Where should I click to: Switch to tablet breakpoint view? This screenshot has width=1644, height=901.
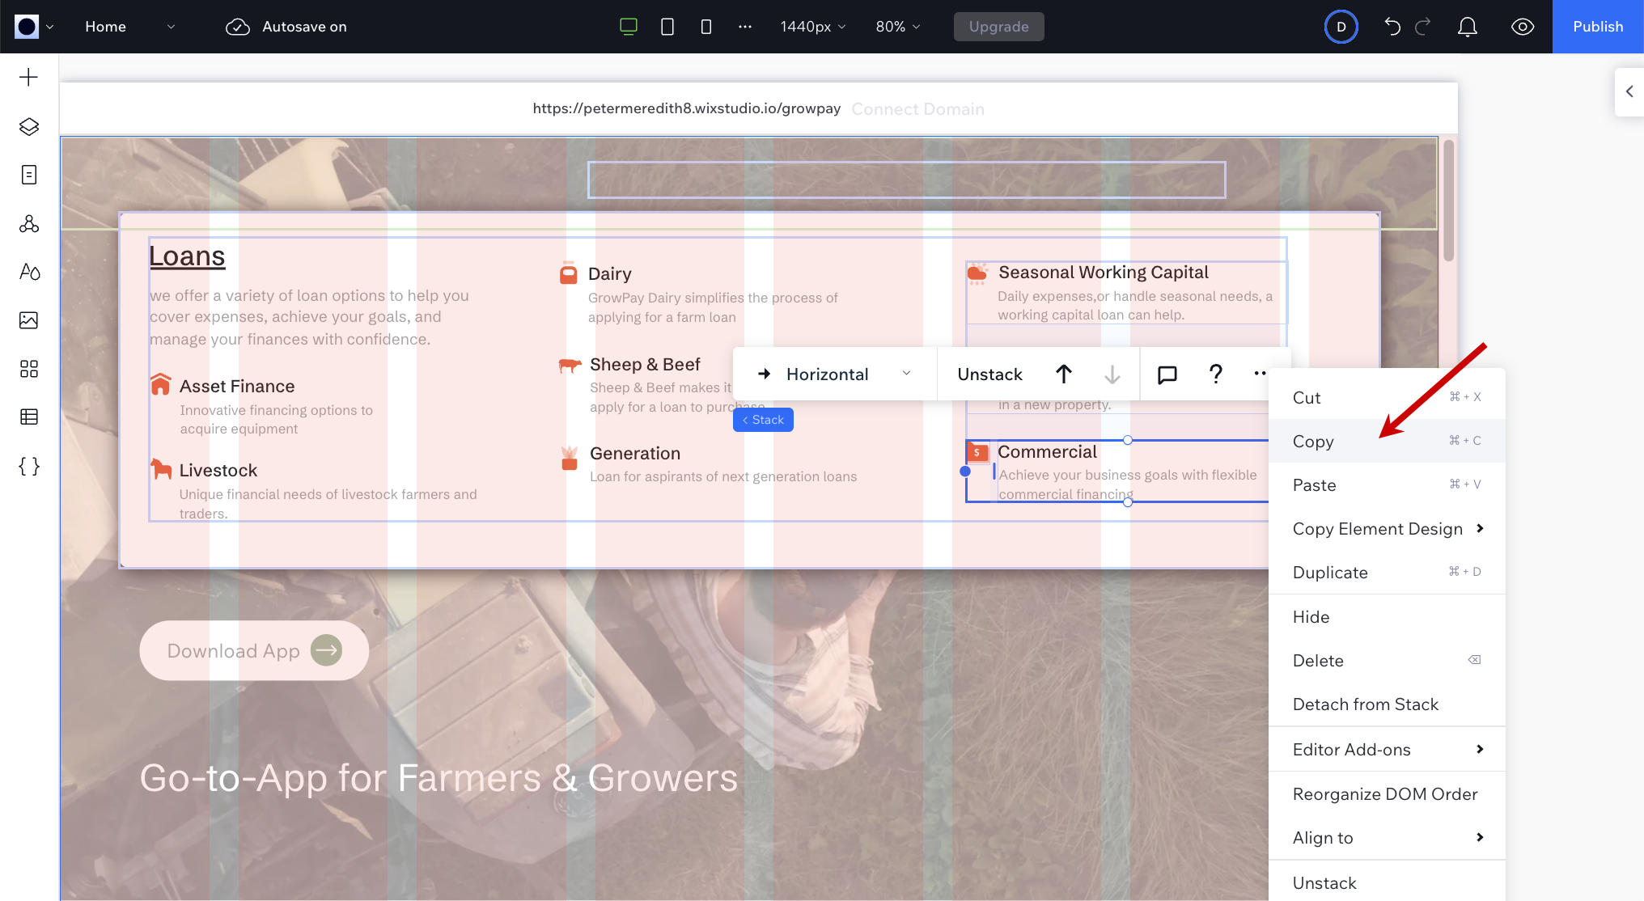click(x=667, y=27)
